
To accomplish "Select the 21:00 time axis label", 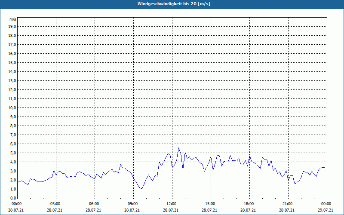I will click(287, 204).
